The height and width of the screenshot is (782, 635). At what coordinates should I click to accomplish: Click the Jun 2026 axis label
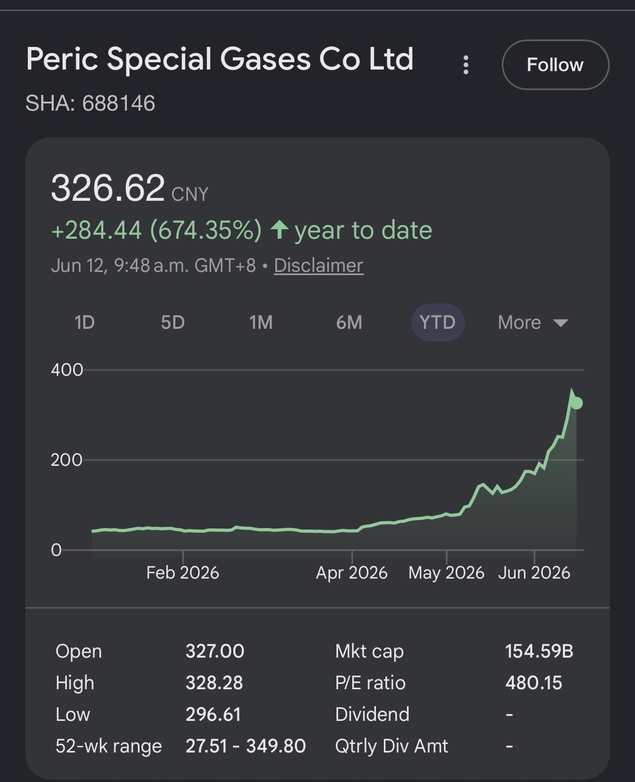[x=534, y=573]
